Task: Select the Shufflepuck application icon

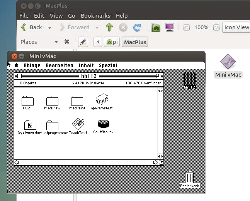Action: pos(103,124)
